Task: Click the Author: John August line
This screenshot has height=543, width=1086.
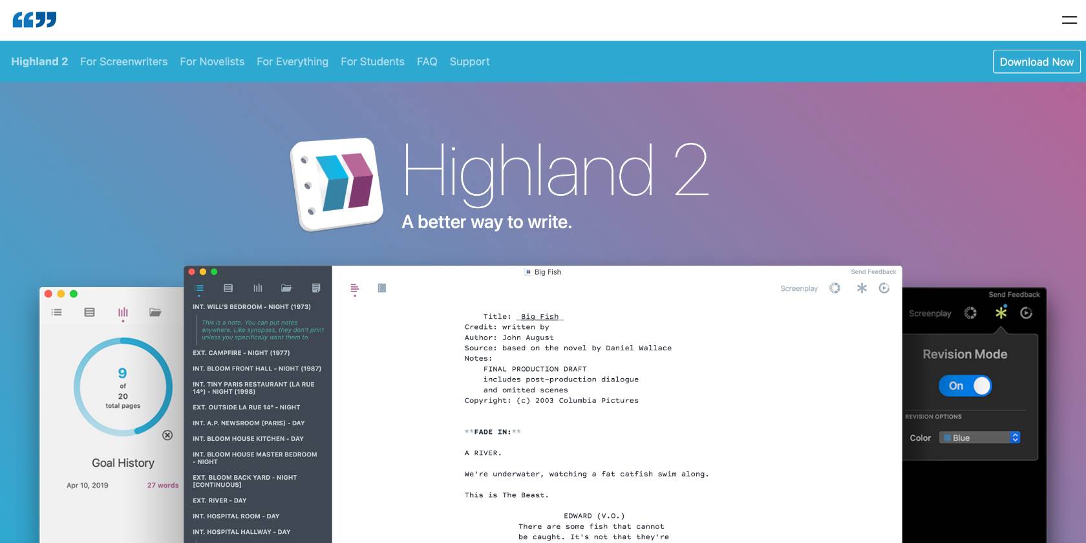Action: click(509, 337)
